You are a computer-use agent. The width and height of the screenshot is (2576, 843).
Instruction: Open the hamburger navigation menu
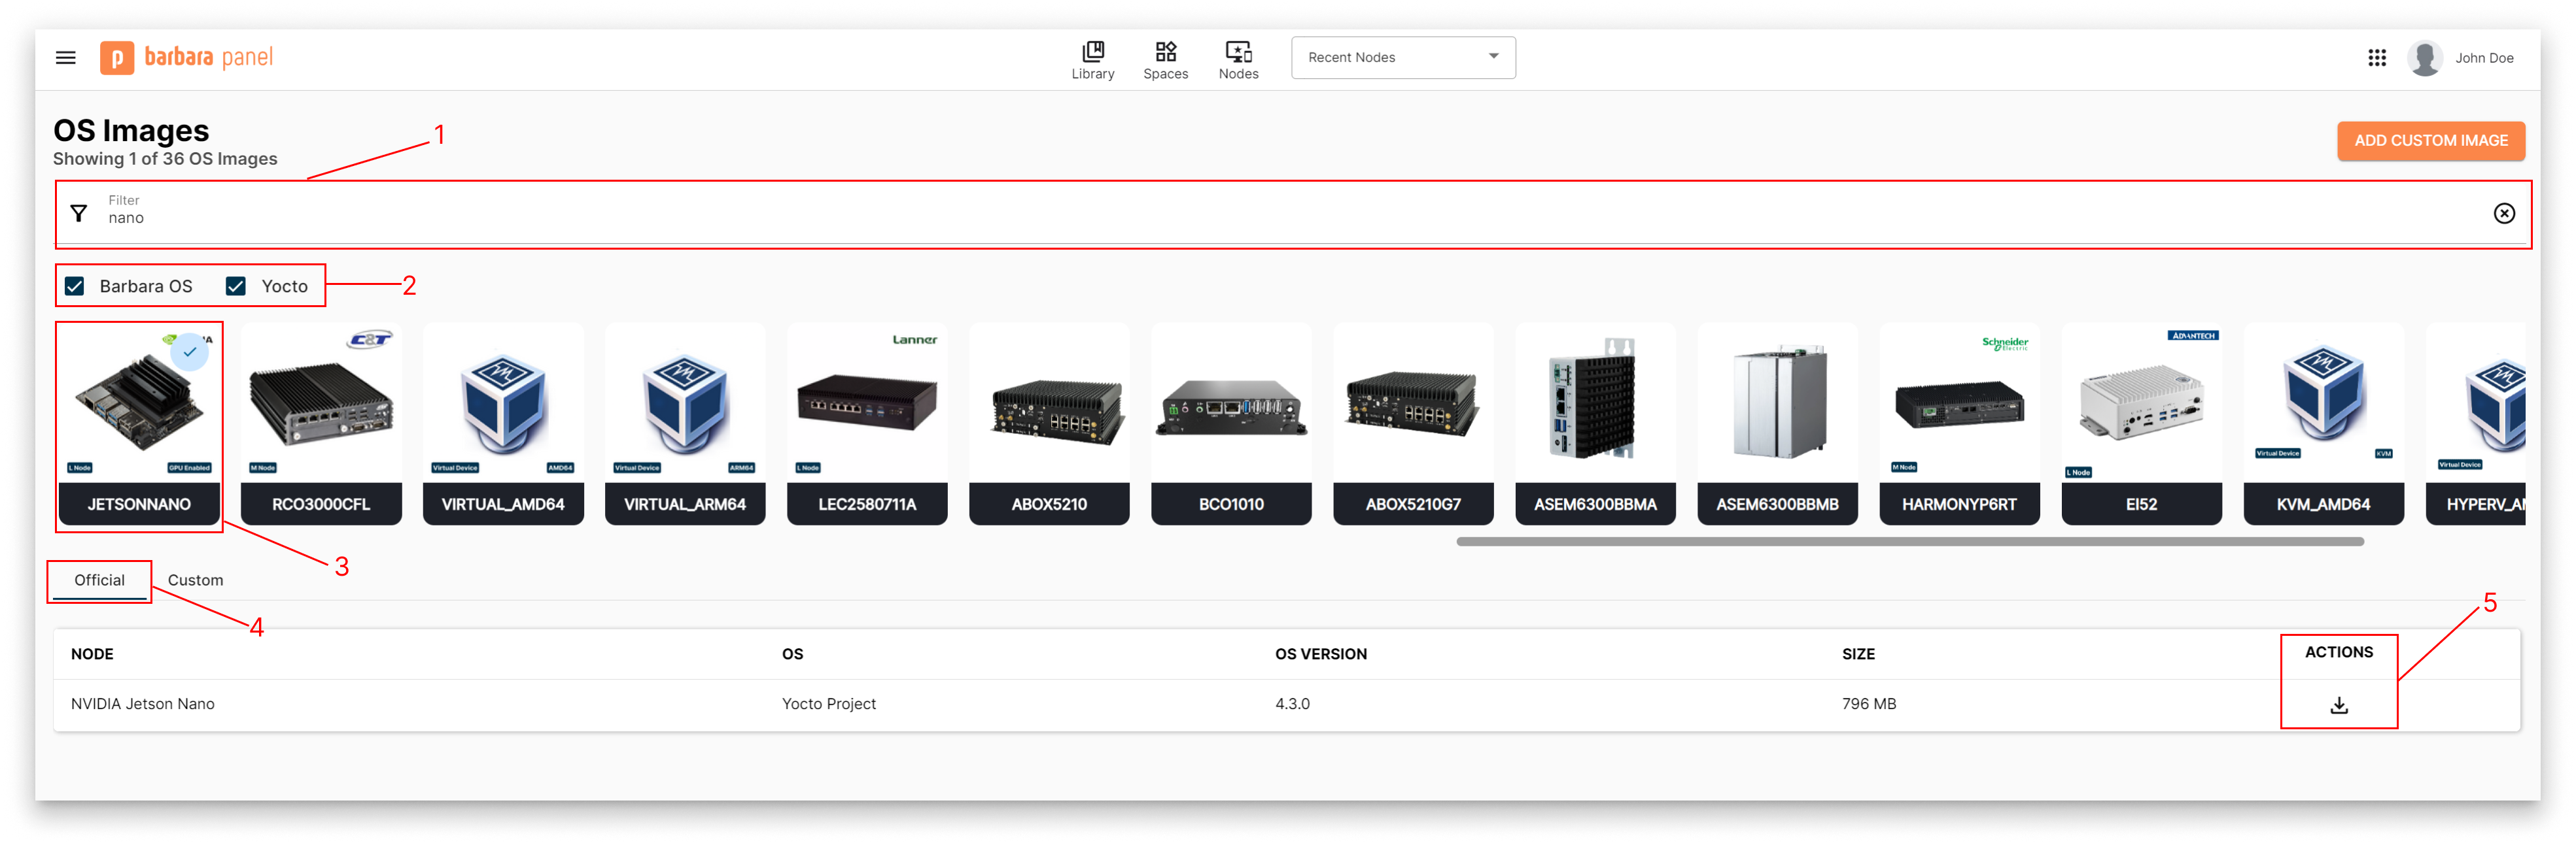click(65, 57)
